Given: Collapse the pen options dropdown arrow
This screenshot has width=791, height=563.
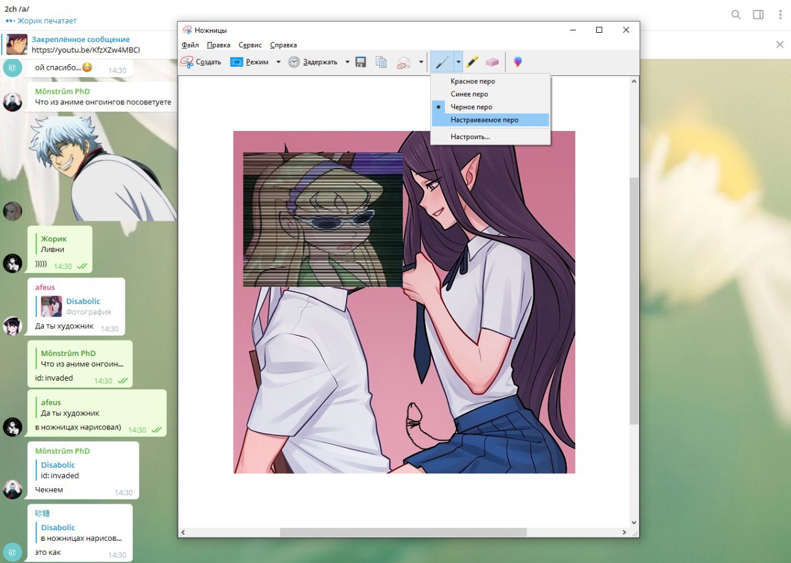Looking at the screenshot, I should pyautogui.click(x=458, y=62).
